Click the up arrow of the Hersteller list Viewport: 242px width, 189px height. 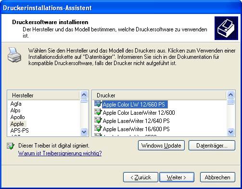[84, 95]
